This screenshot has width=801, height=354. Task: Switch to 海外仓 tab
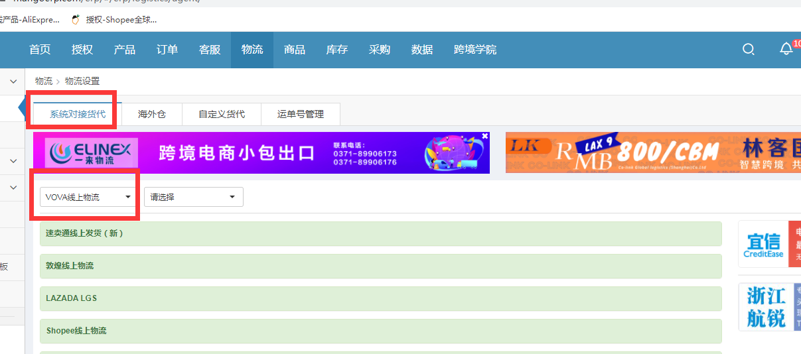(x=152, y=114)
